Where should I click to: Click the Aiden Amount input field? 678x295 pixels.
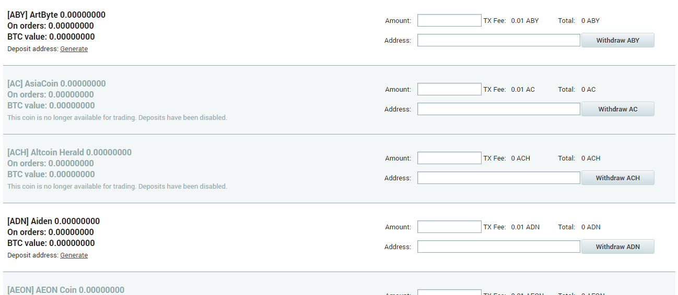coord(449,227)
